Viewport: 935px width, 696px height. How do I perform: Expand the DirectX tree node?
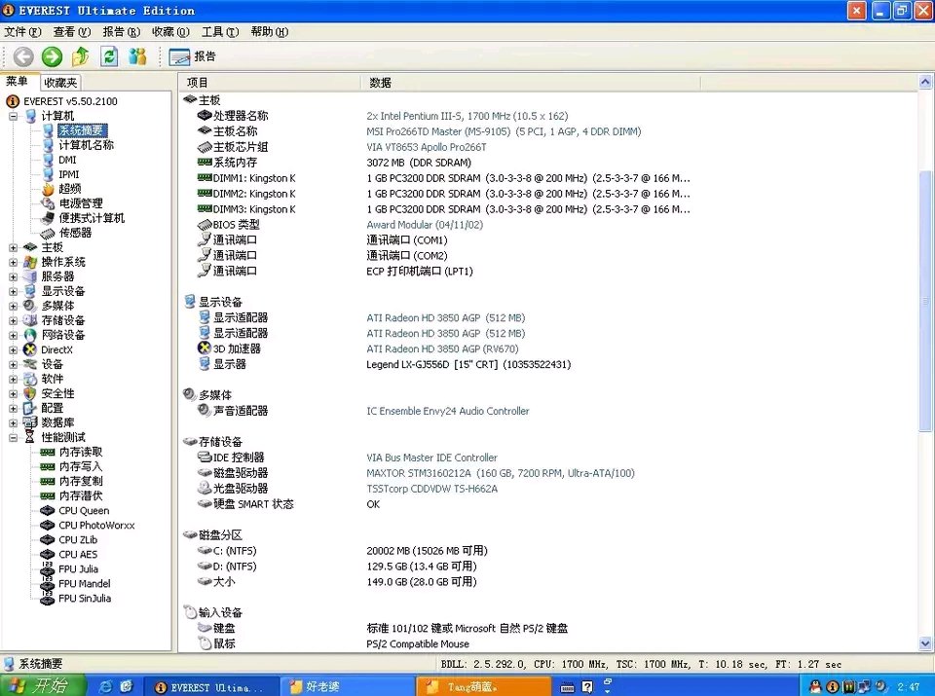[13, 349]
